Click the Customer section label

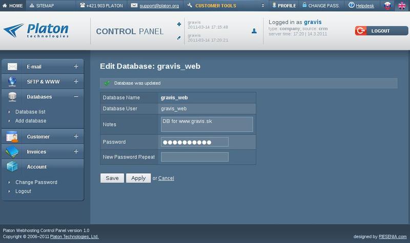point(38,136)
